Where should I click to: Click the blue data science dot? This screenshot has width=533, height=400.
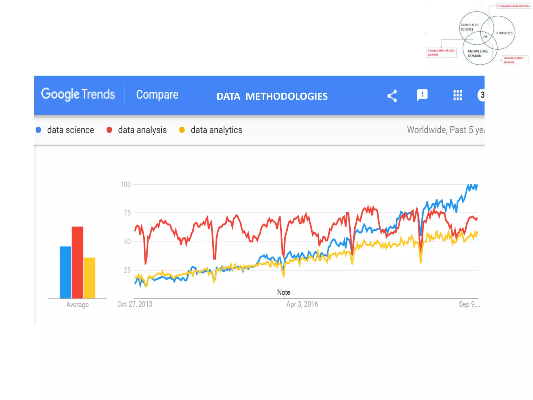[39, 130]
